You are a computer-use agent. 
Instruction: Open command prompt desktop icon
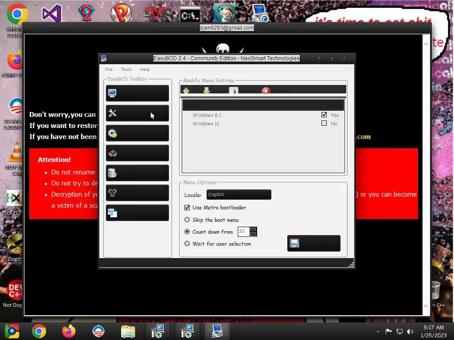coord(190,15)
